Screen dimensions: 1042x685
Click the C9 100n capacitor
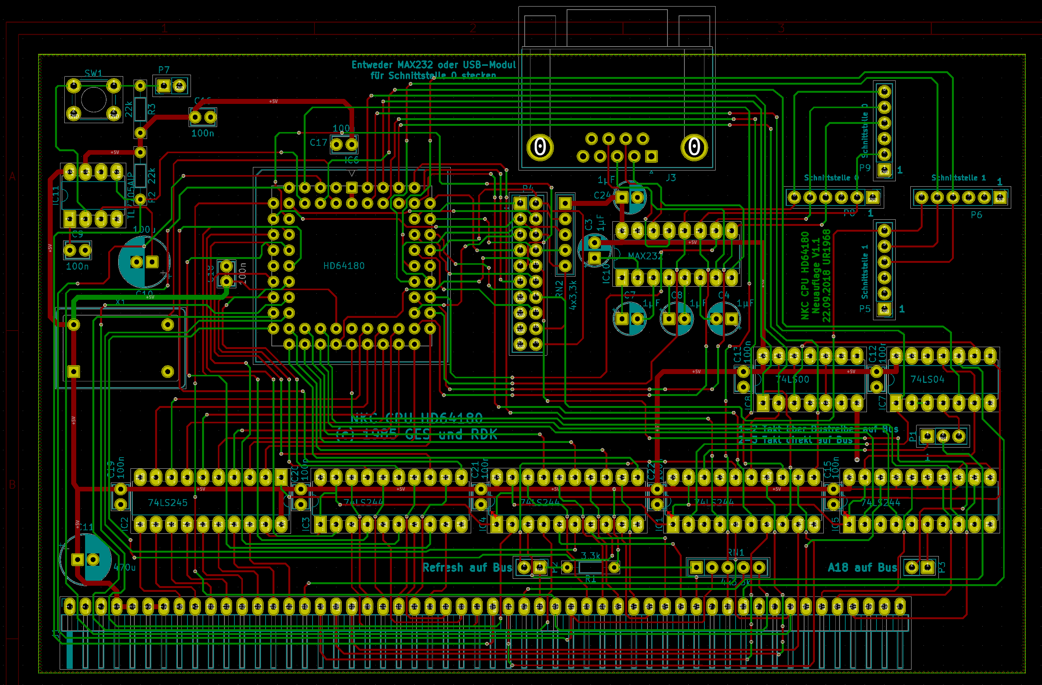tap(77, 251)
